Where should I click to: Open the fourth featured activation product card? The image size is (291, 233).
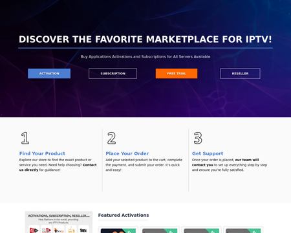(243, 230)
